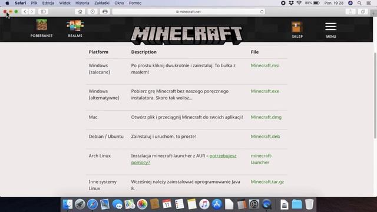The height and width of the screenshot is (212, 377).
Task: Open Safari history clock button
Action: click(92, 12)
